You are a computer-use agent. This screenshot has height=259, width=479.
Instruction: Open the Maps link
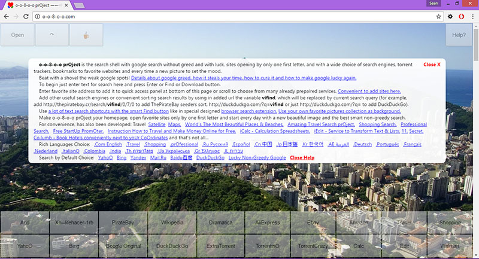point(174,124)
